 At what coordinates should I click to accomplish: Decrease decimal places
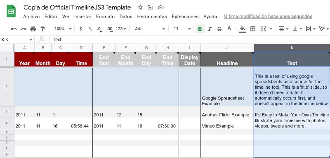[x=99, y=29]
